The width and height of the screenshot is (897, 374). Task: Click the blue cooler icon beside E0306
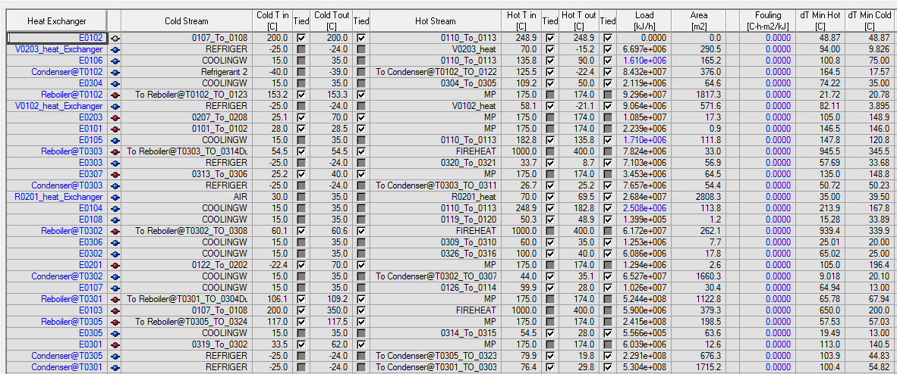115,242
